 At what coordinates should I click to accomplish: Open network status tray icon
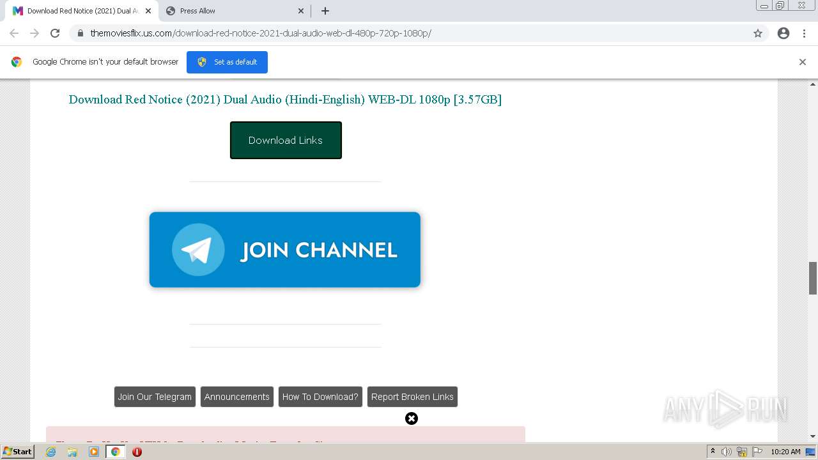coord(741,452)
